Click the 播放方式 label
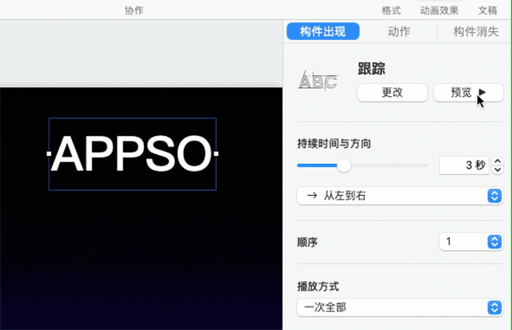Viewport: 512px width, 330px height. pyautogui.click(x=318, y=287)
